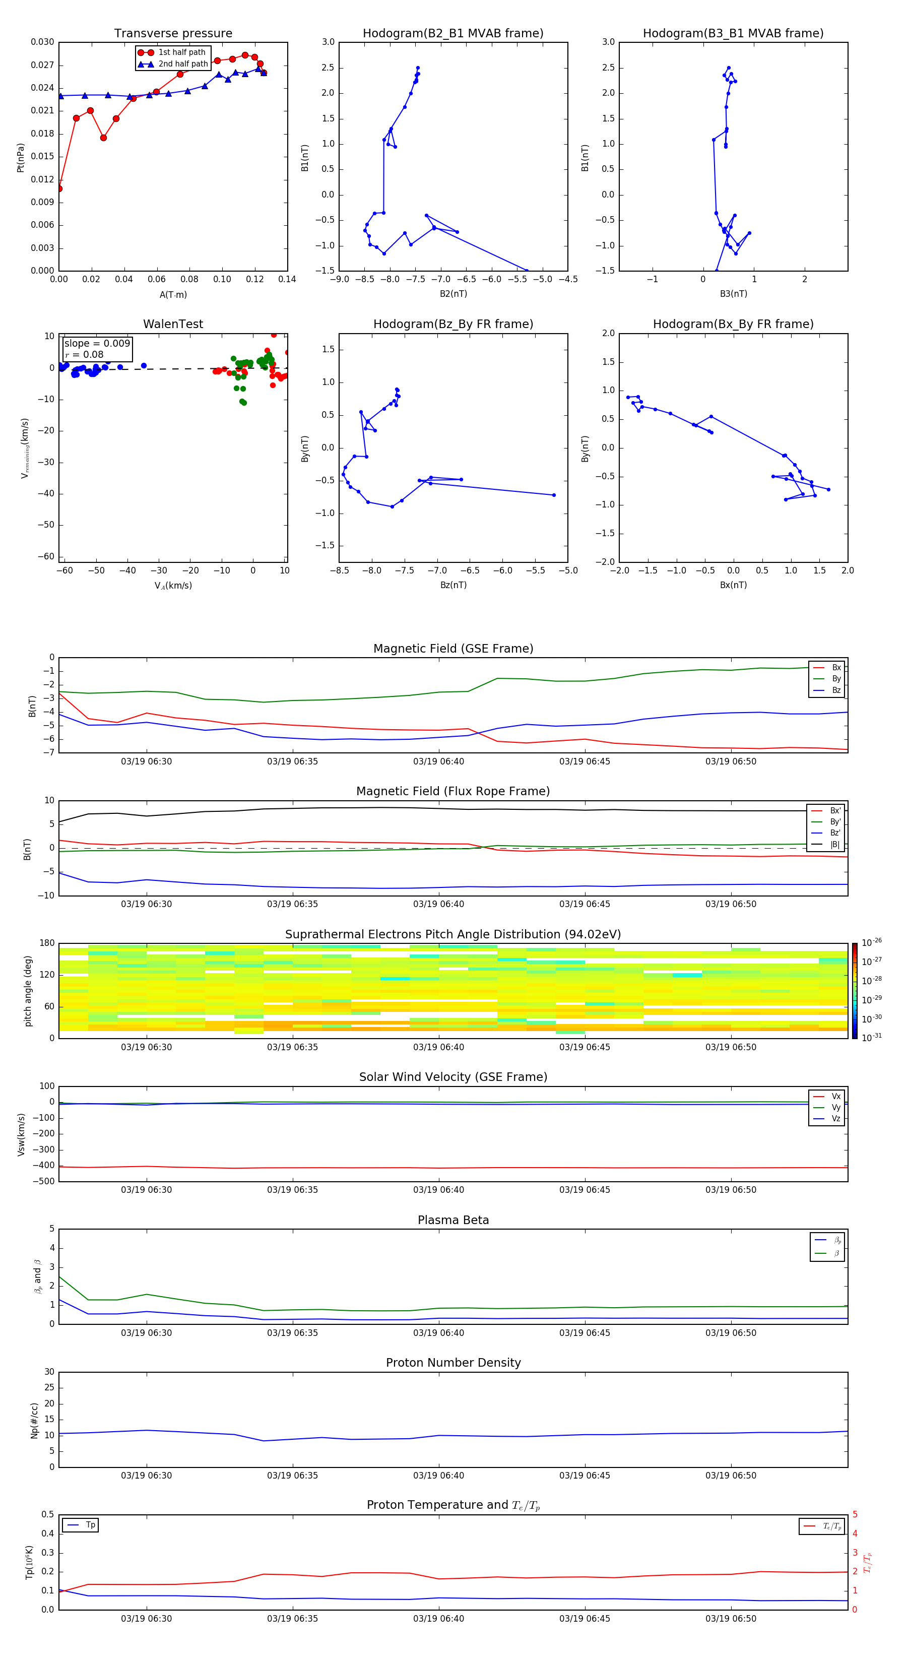Click the "Bx(nT)" x-axis label
The width and height of the screenshot is (907, 1663).
point(733,585)
